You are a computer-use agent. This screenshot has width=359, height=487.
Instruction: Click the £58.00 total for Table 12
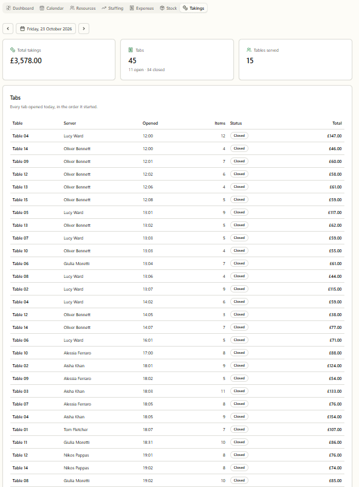point(335,174)
